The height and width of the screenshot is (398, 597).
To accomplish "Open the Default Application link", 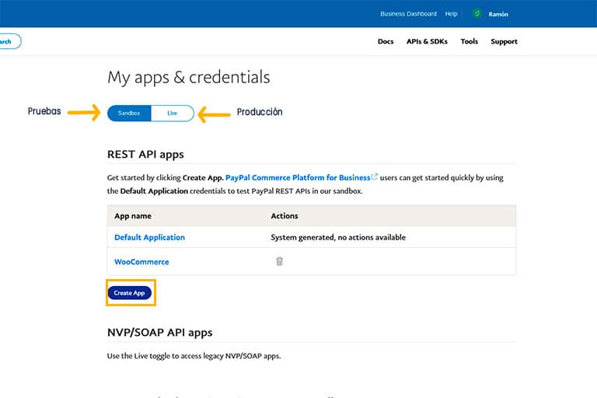I will tap(149, 237).
